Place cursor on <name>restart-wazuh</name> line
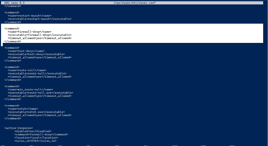The width and height of the screenshot is (268, 146). [x=30, y=16]
